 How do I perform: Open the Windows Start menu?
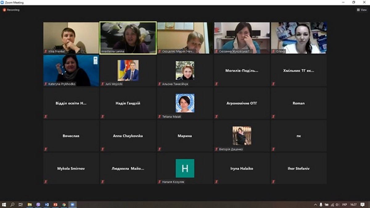4,205
